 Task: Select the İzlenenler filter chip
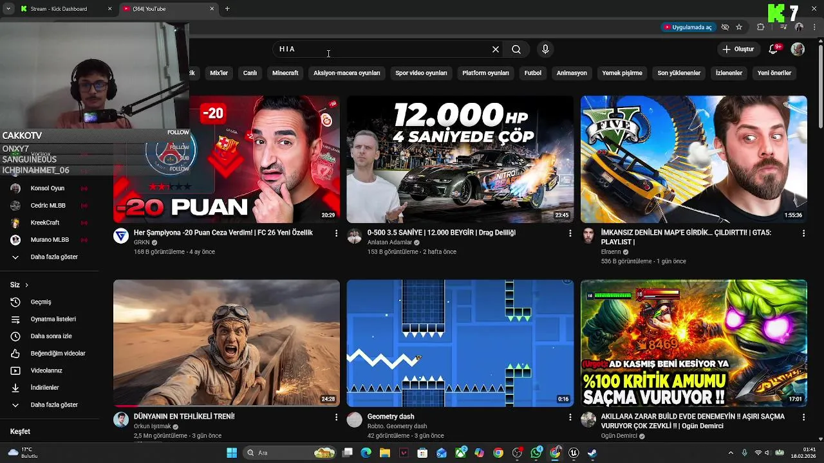click(729, 73)
